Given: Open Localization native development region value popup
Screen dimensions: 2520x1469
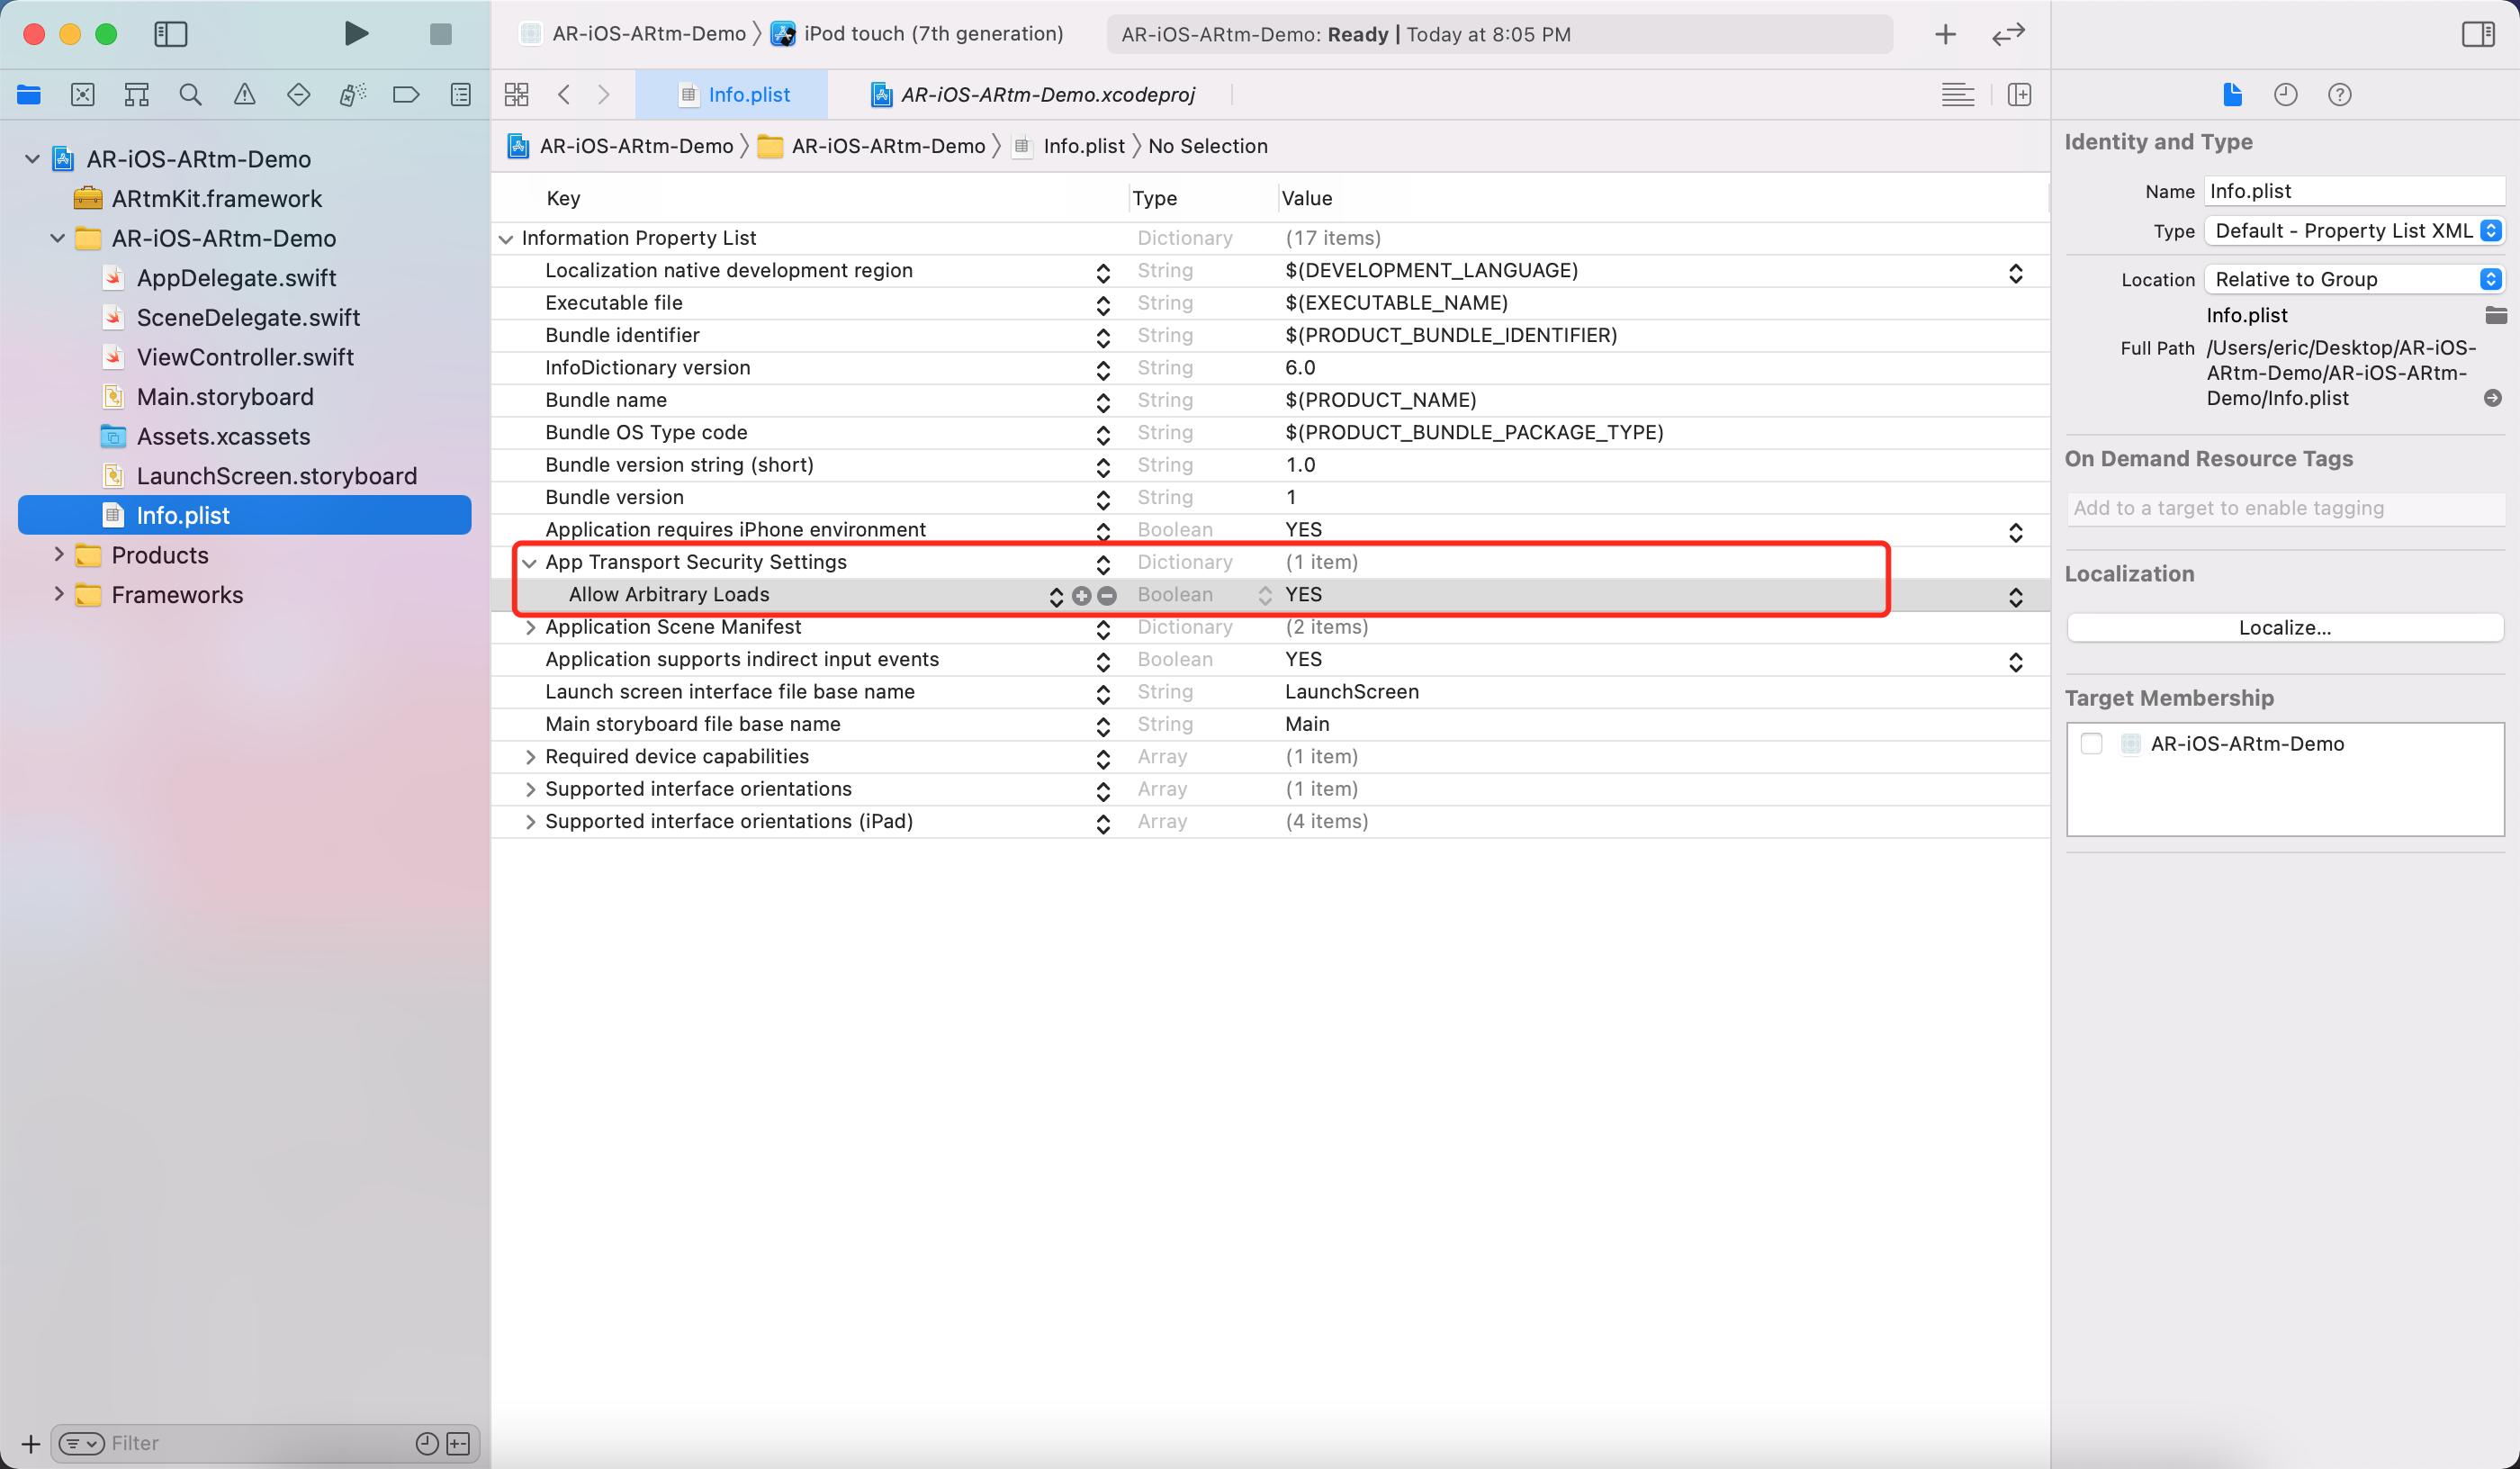Looking at the screenshot, I should 2015,273.
